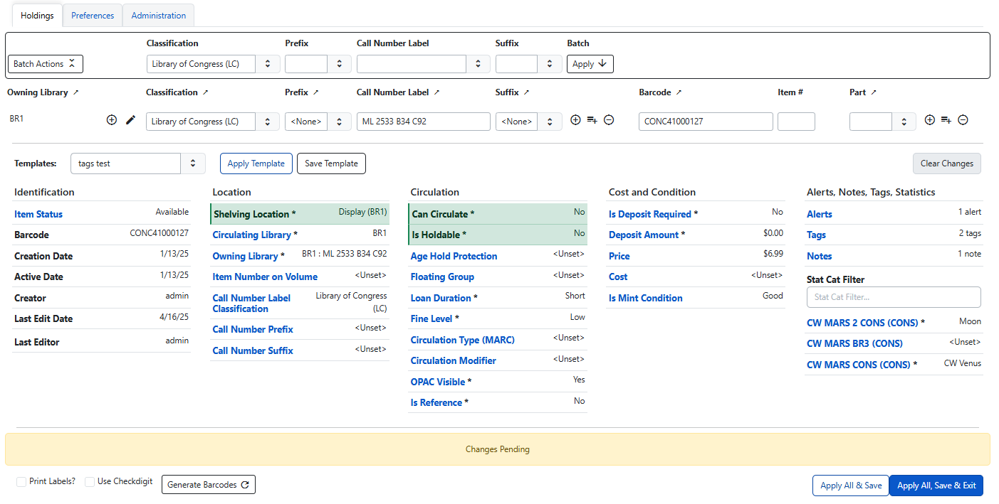The width and height of the screenshot is (999, 504).
Task: Click the plus circle icon after Part field
Action: [x=929, y=120]
